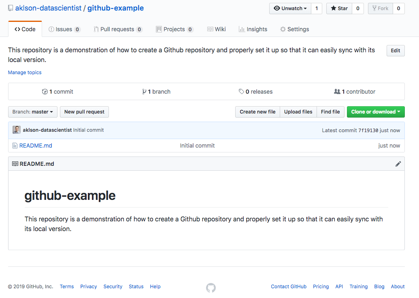Click the book icon in README.md header
The height and width of the screenshot is (298, 419).
[x=15, y=164]
